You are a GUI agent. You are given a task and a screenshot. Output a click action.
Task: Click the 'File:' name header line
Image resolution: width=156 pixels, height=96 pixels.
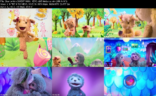[x=34, y=1]
